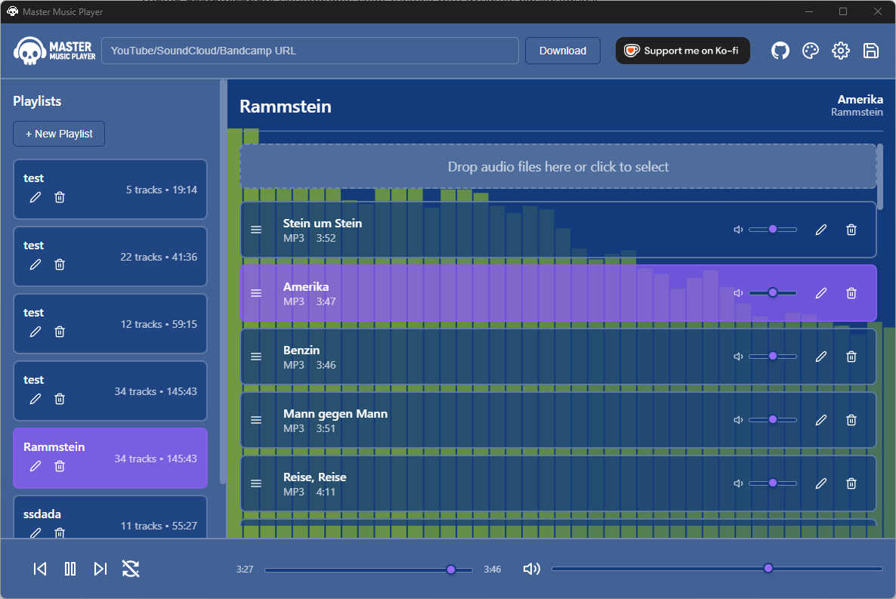The width and height of the screenshot is (896, 599).
Task: Delete the Amerika track
Action: tap(851, 293)
